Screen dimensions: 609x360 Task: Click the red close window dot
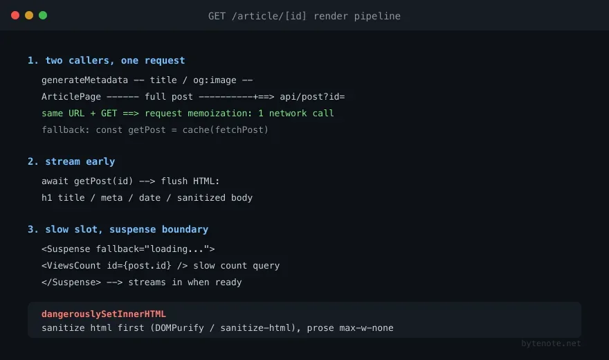[x=15, y=15]
